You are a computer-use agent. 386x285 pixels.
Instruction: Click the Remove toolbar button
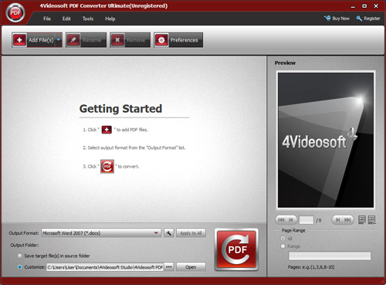pos(130,40)
